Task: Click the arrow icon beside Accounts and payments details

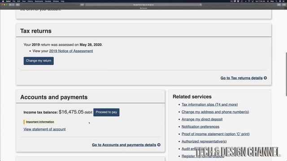Action: [x=159, y=145]
